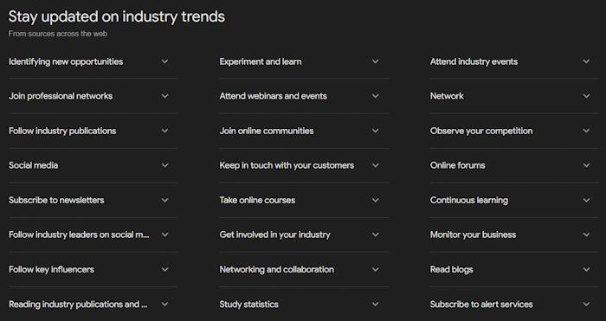Click the chevron on the Social media row
The image size is (606, 321).
(164, 165)
